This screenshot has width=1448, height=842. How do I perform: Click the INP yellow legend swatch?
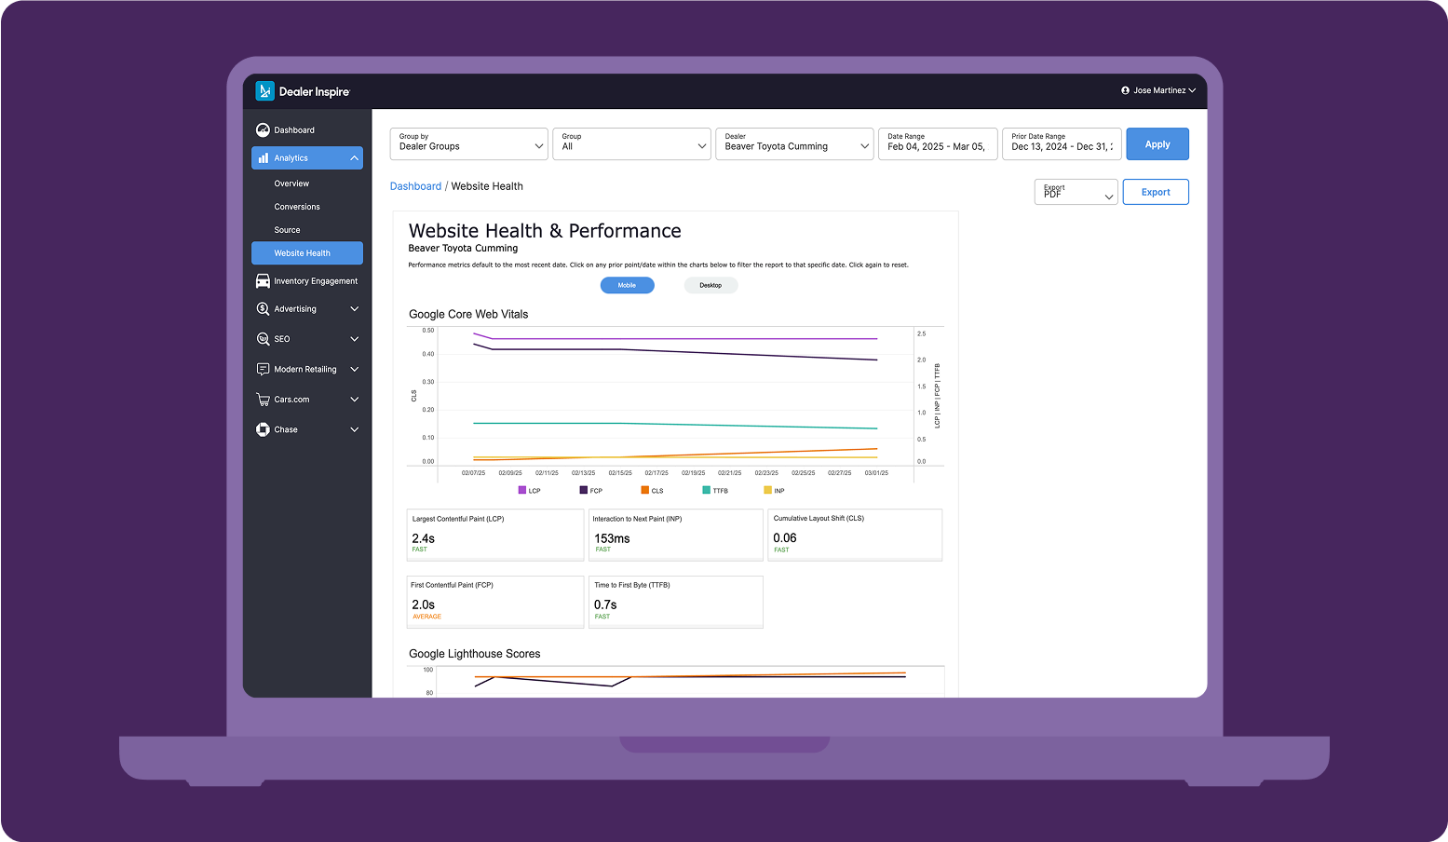pos(768,490)
